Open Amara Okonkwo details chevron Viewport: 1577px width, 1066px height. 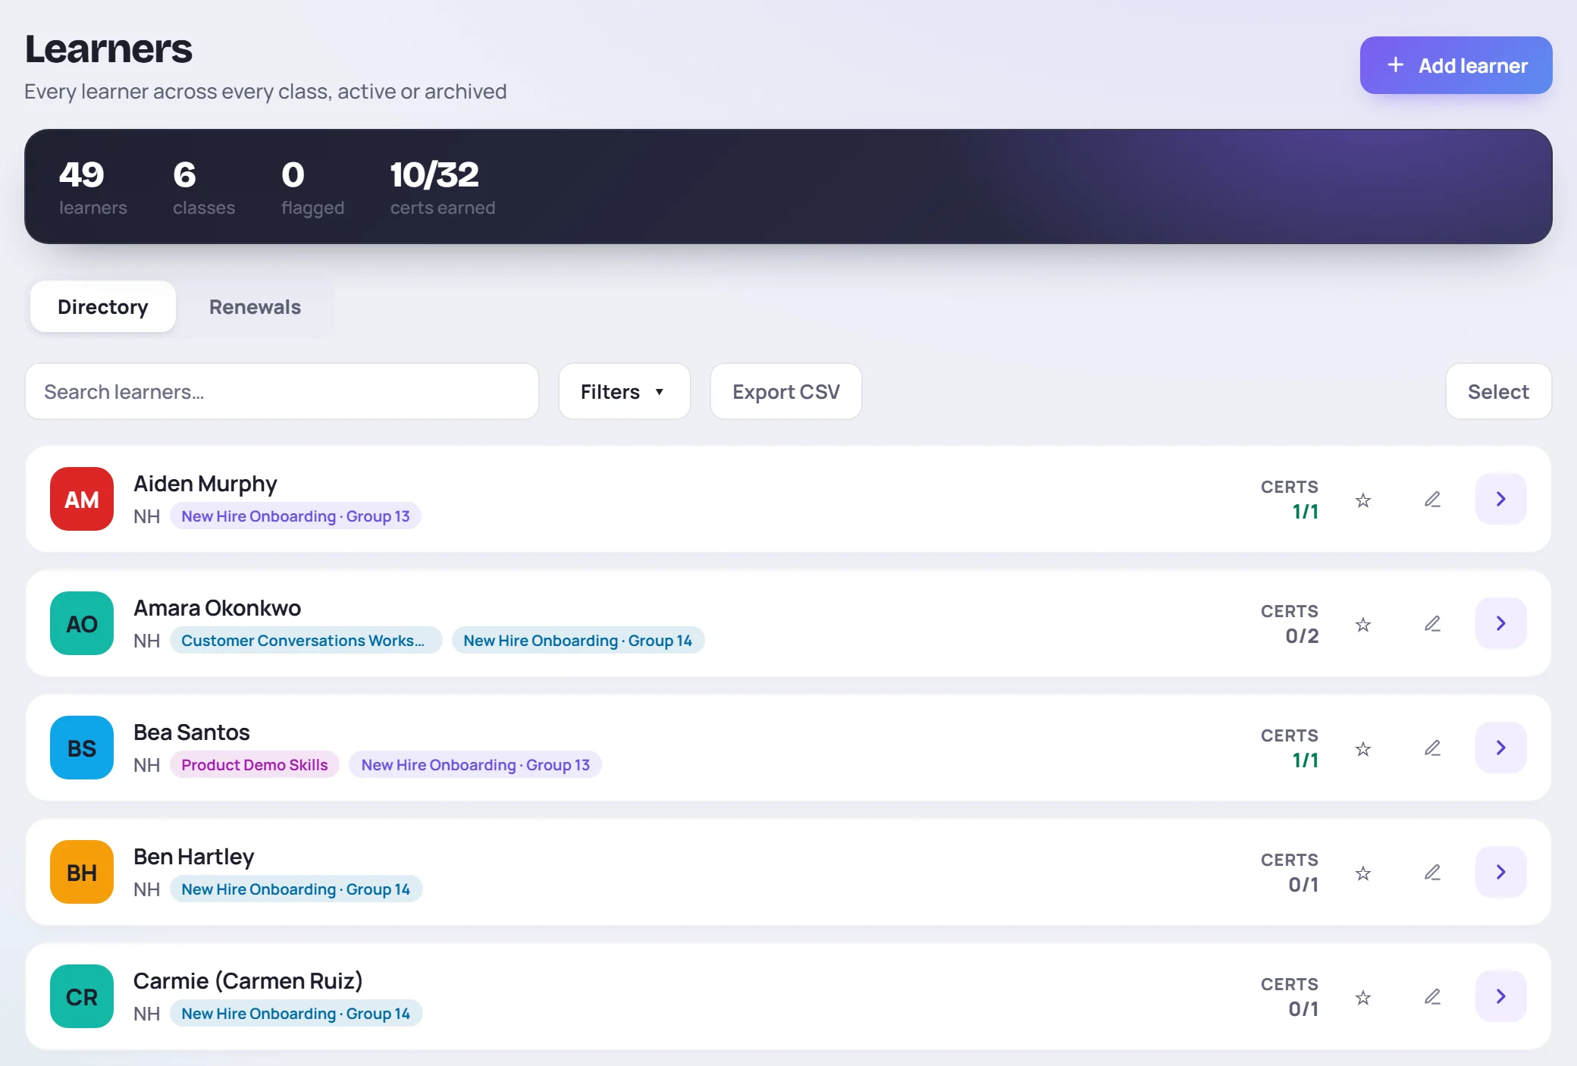point(1500,623)
